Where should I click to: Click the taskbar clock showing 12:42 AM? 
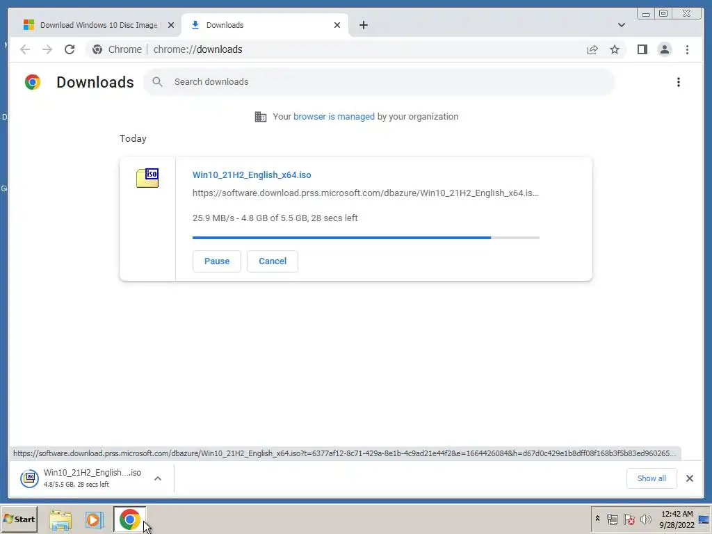[677, 519]
